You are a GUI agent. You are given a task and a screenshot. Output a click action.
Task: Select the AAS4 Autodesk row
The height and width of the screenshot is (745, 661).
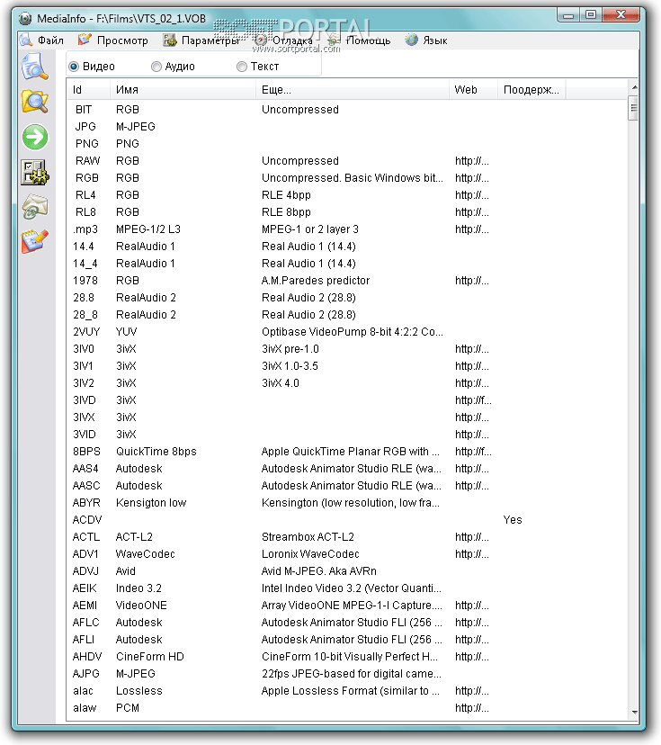point(347,469)
